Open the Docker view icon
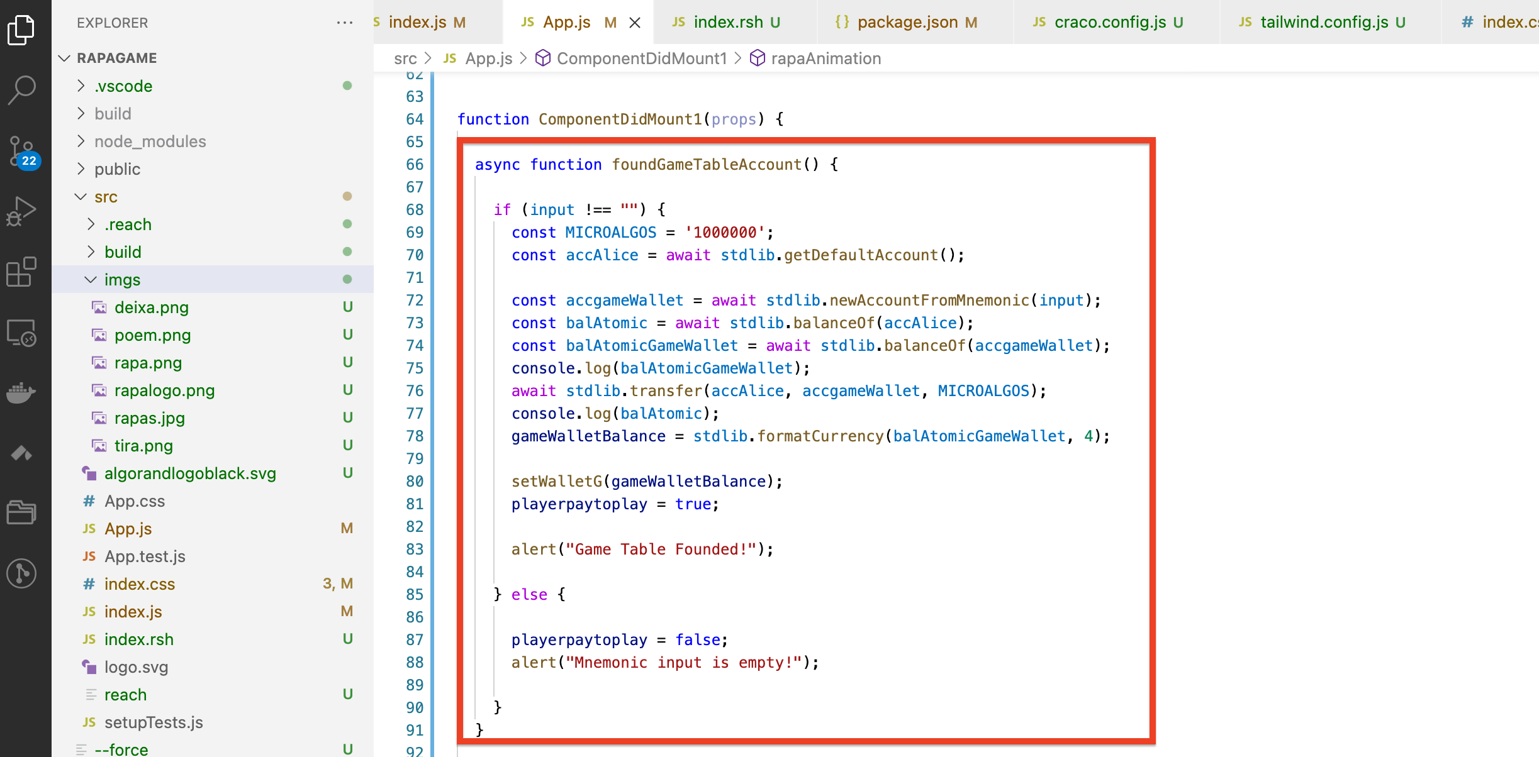The width and height of the screenshot is (1539, 757). 21,392
